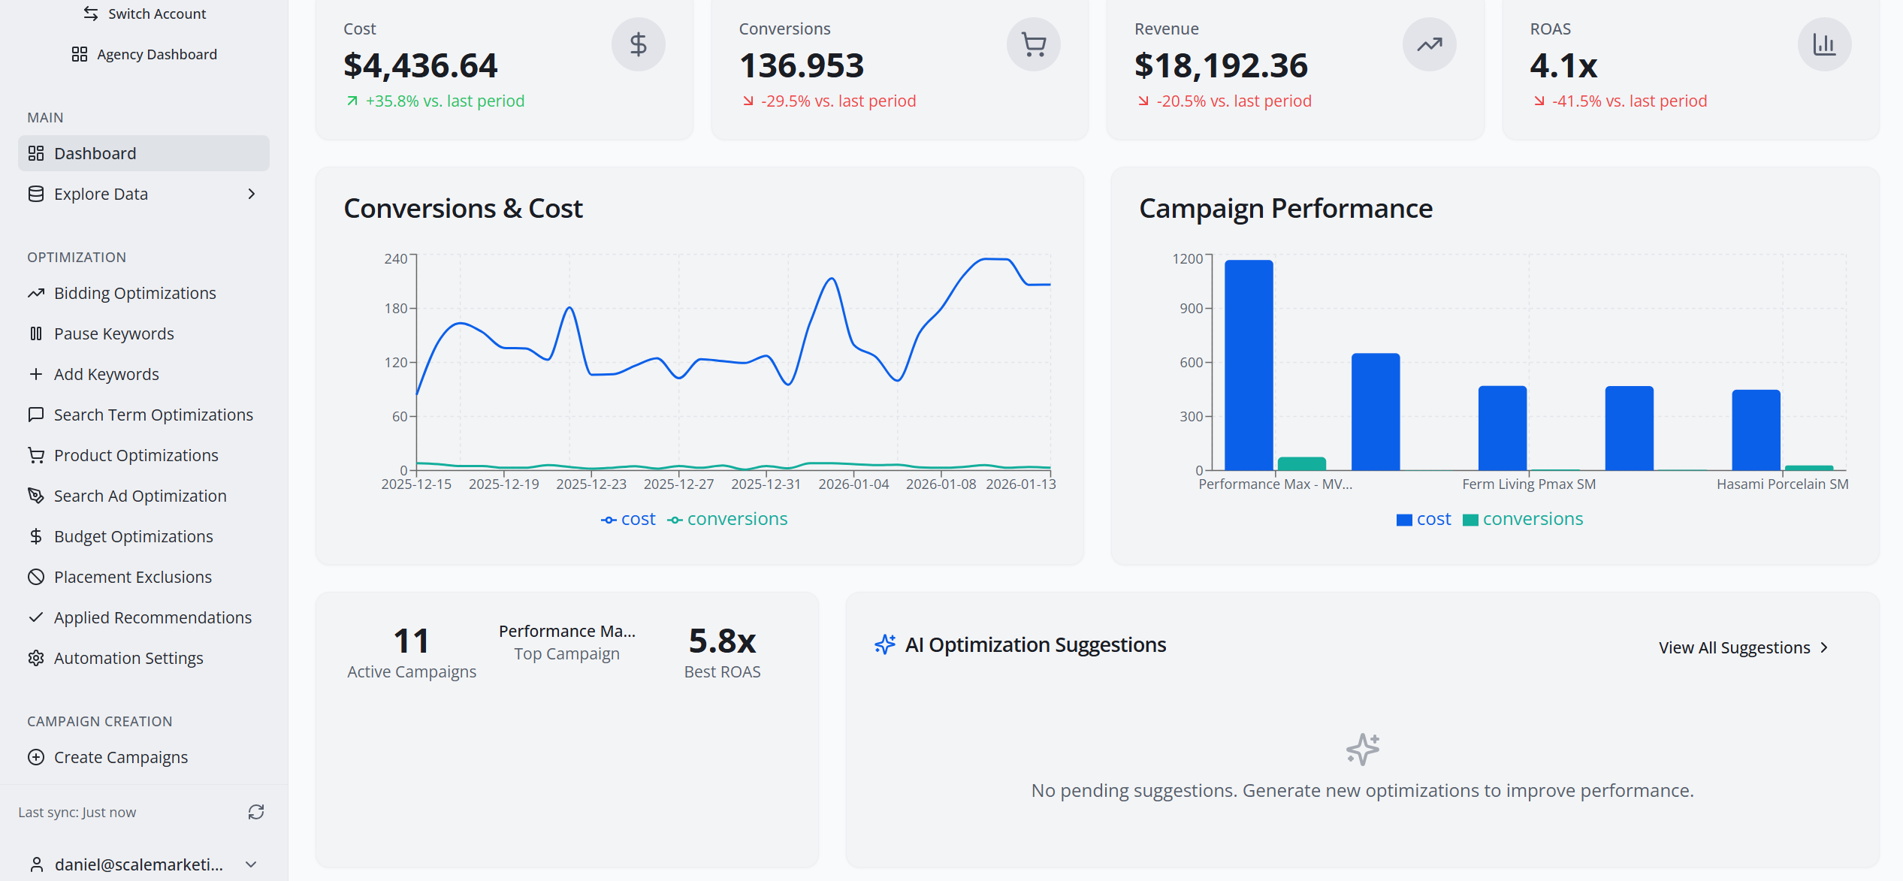
Task: Click the Switch Account arrows icon
Action: coord(90,13)
